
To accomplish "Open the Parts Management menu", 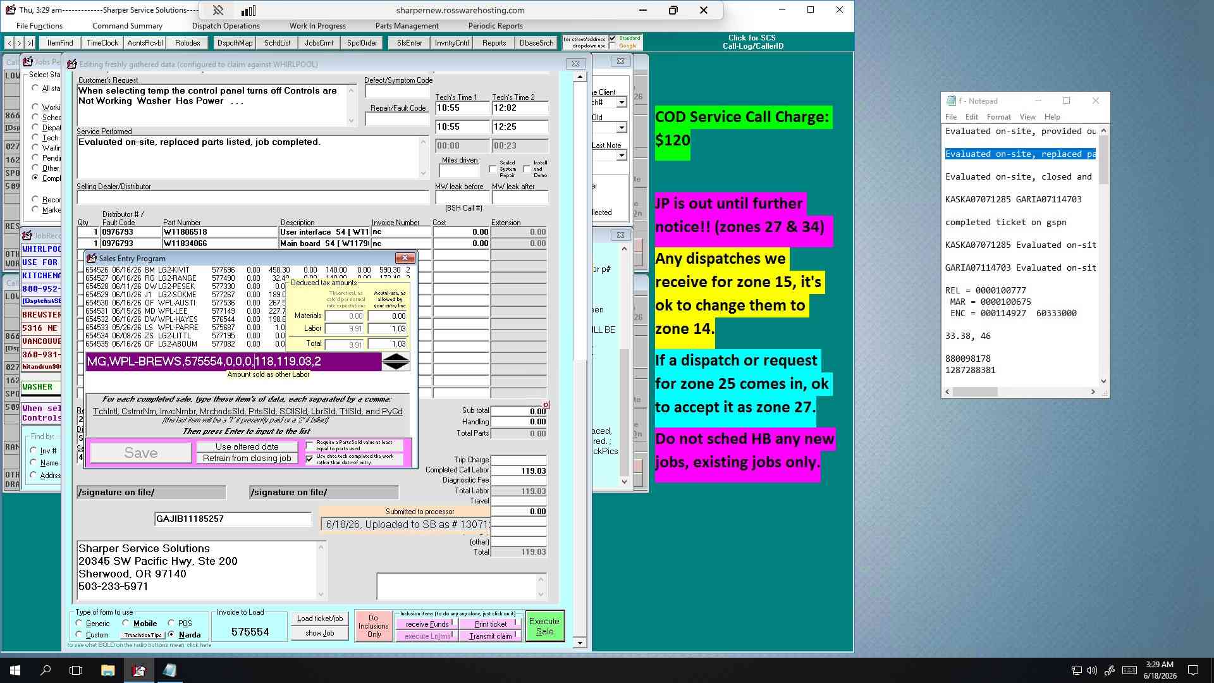I will point(407,26).
